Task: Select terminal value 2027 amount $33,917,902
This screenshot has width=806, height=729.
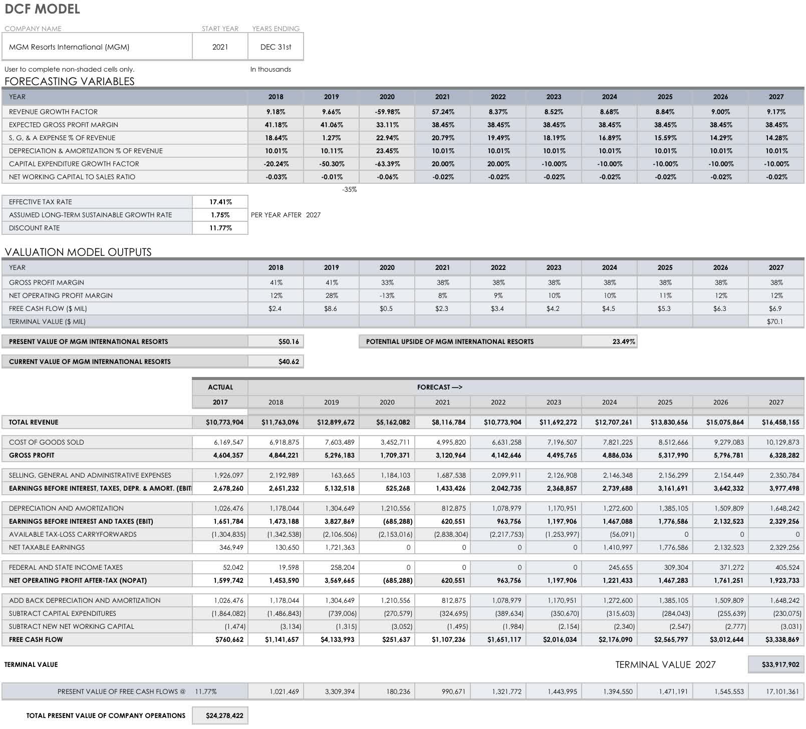Action: tap(776, 664)
